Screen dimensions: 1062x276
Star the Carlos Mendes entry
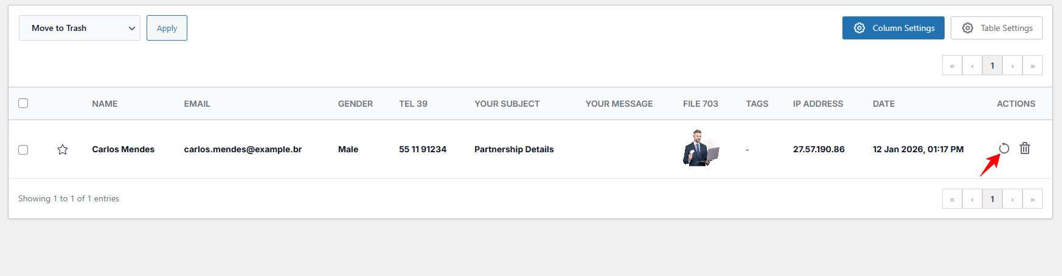coord(63,149)
